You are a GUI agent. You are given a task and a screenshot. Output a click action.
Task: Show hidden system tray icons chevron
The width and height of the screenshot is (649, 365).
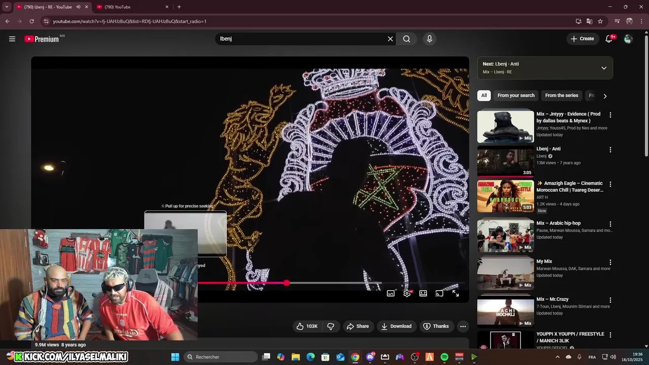[x=557, y=357]
